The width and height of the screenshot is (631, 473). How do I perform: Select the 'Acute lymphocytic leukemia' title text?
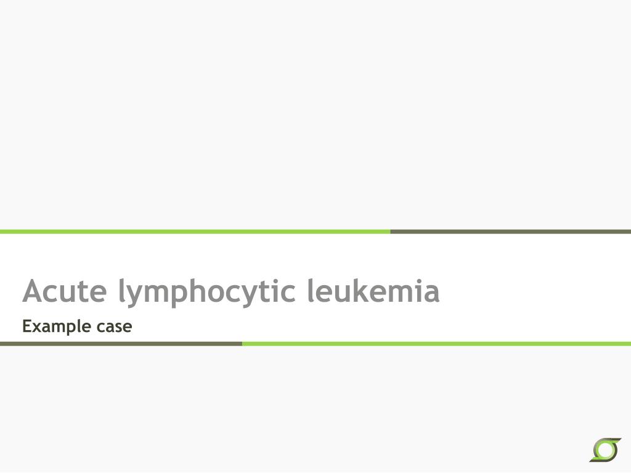pos(231,291)
